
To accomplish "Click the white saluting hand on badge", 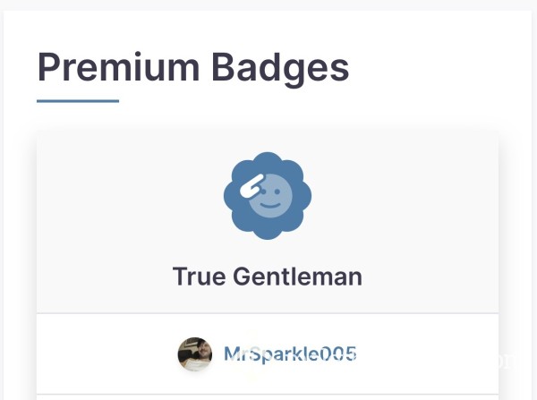I will pos(251,186).
